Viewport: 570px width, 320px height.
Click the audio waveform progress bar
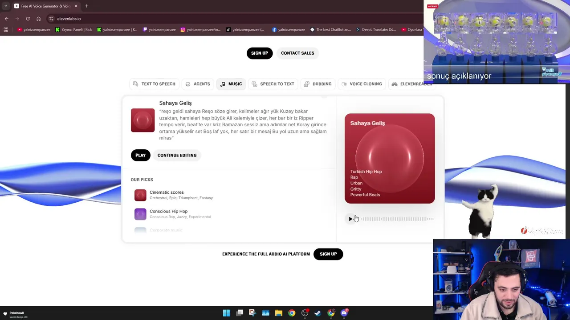click(397, 219)
